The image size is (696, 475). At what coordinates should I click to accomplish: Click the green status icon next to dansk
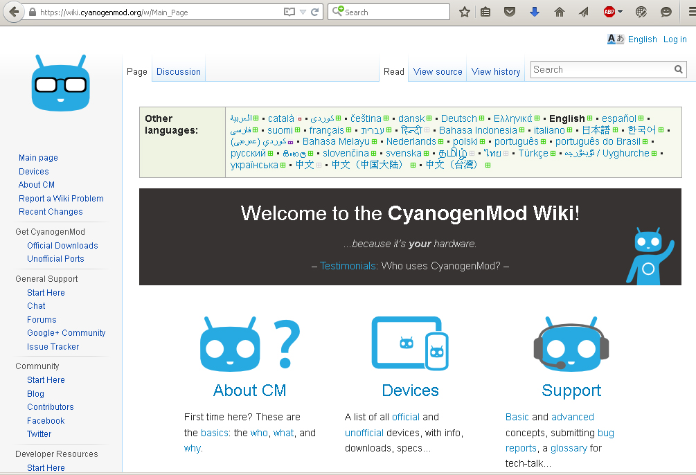[429, 118]
